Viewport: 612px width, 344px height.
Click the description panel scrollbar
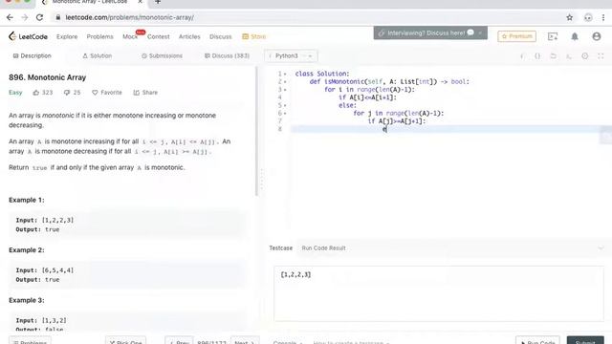[x=256, y=131]
